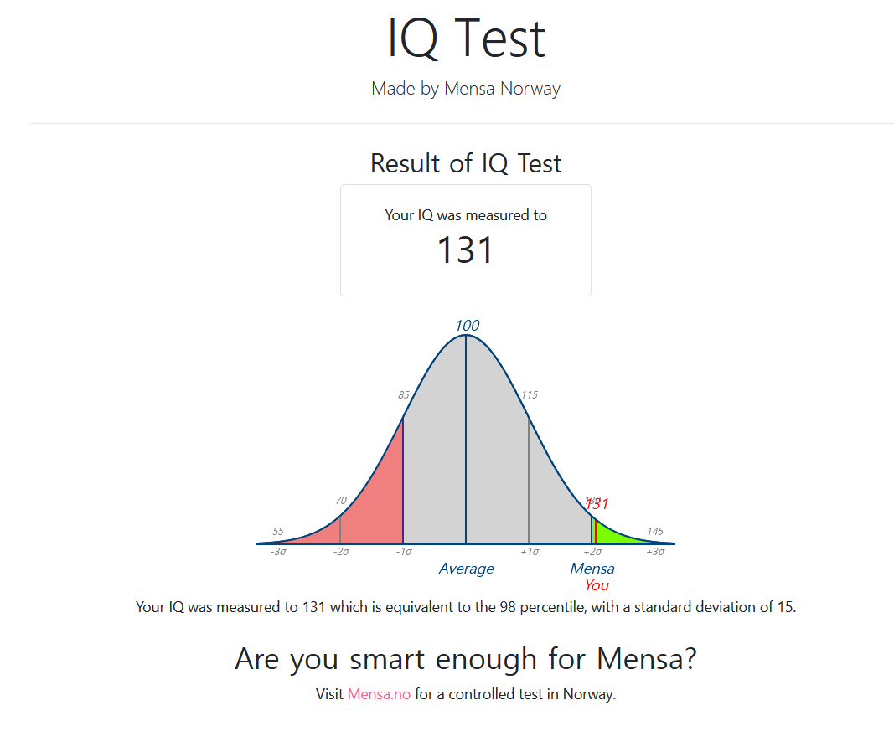The height and width of the screenshot is (731, 894).
Task: Click the "Average" label under the chart
Action: pos(466,569)
